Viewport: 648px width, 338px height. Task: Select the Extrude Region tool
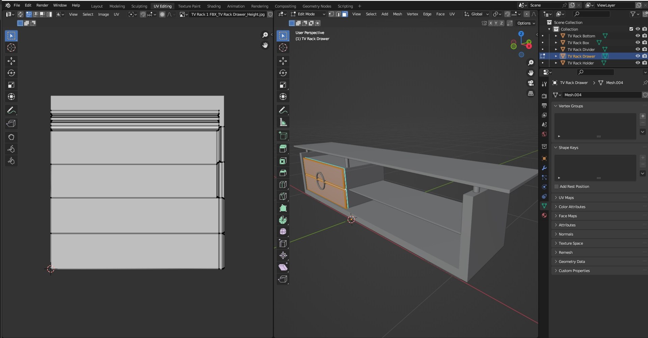(x=283, y=149)
